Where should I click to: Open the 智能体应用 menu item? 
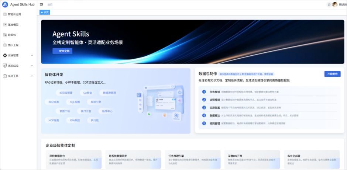18,14
